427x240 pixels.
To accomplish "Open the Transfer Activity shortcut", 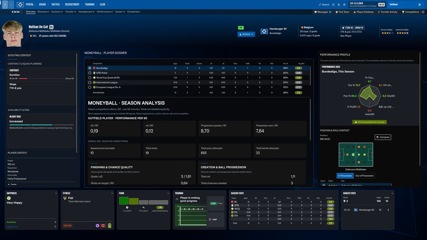I will (x=388, y=12).
